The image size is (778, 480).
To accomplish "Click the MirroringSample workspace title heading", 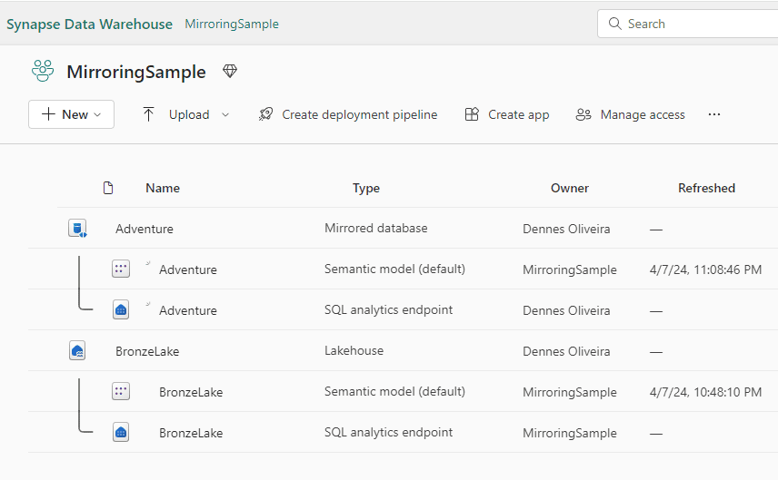I will (136, 72).
